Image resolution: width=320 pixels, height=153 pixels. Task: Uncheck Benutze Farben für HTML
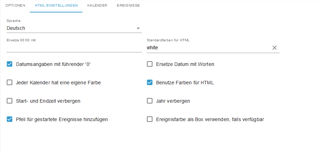150,83
